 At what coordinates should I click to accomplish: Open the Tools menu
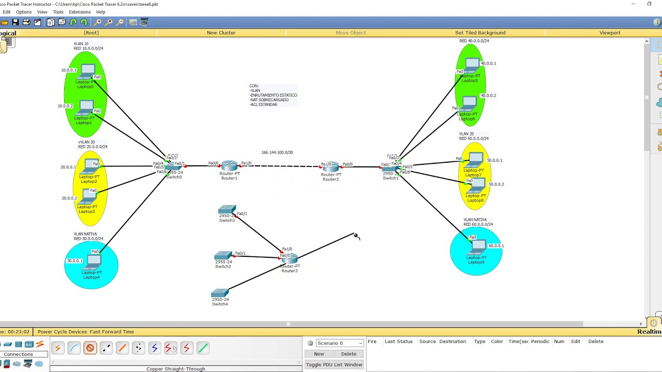58,12
